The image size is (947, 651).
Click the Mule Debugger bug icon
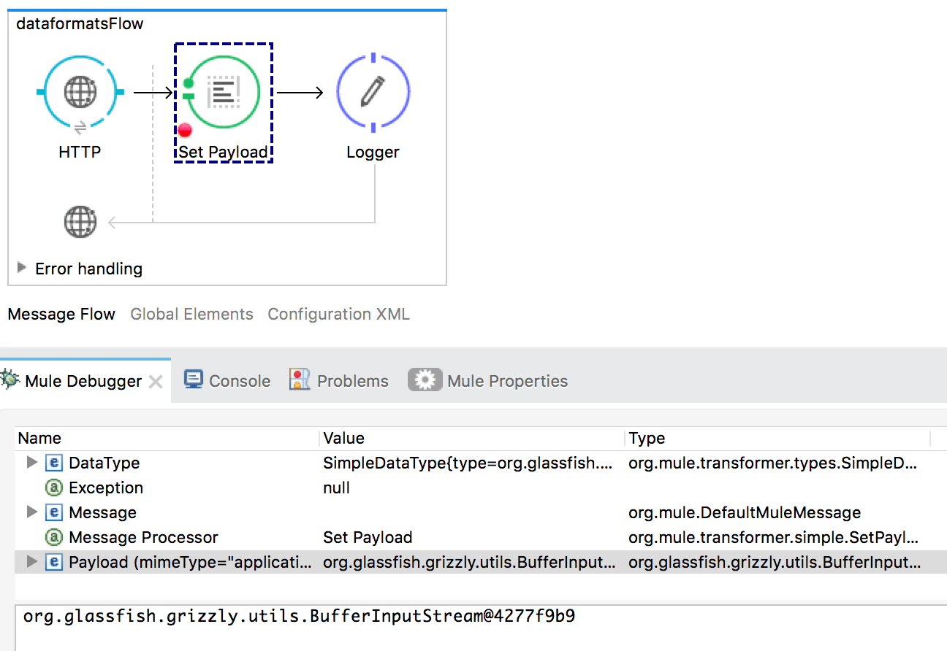click(x=10, y=380)
